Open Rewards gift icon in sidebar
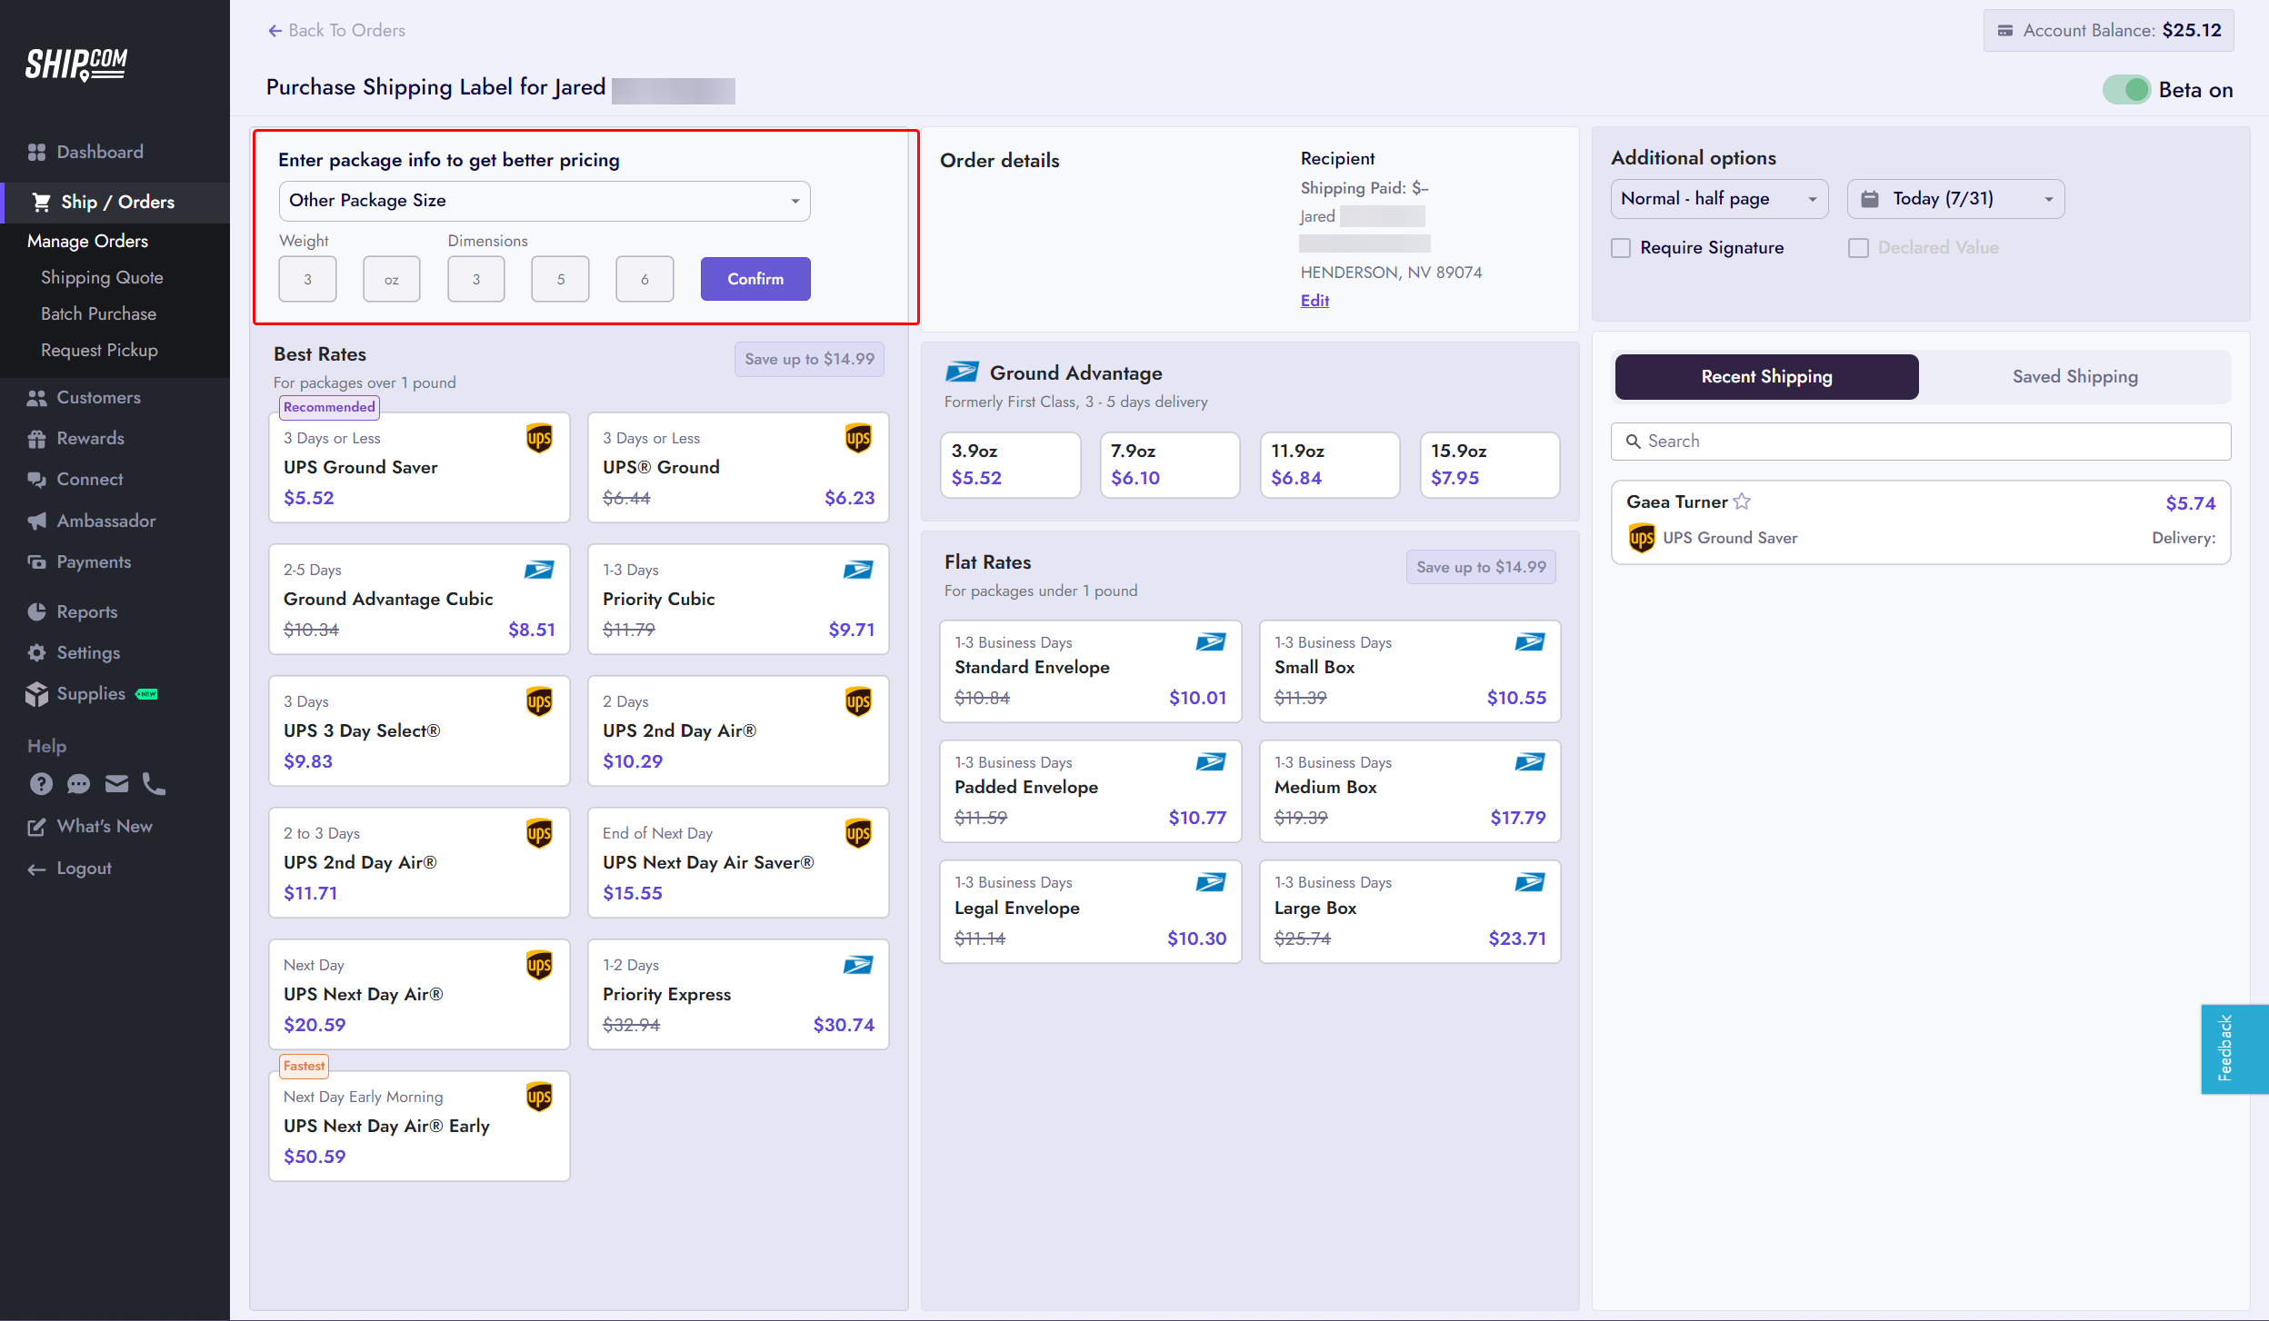 (36, 438)
